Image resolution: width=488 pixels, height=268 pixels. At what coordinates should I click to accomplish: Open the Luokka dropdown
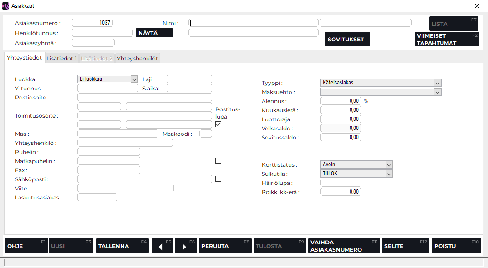point(134,79)
